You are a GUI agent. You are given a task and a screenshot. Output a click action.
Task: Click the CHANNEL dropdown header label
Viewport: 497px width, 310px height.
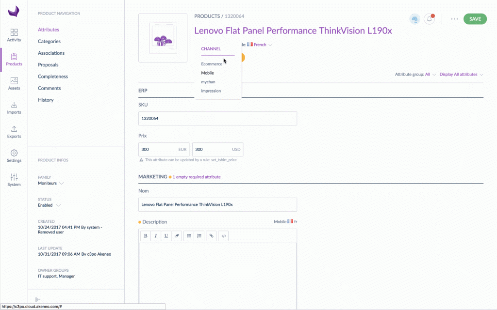[211, 49]
